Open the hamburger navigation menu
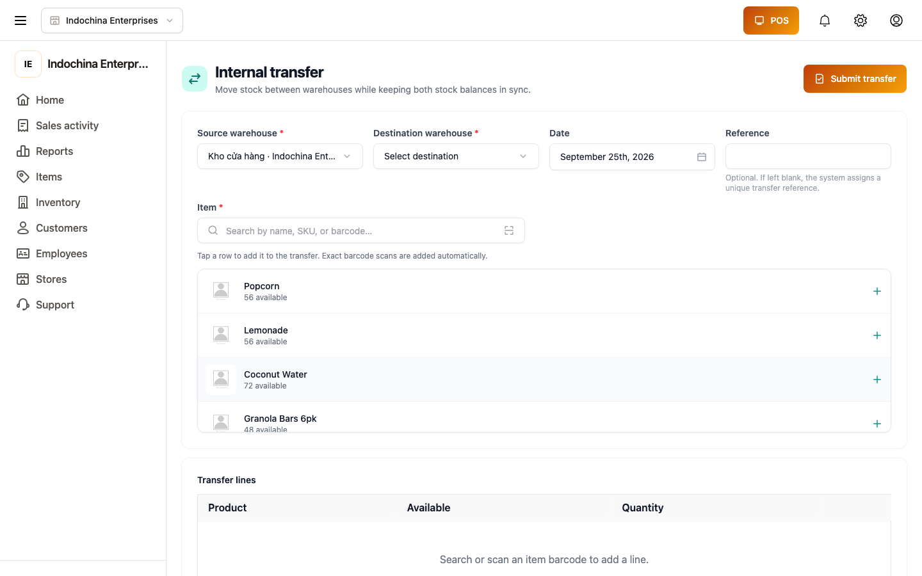922x576 pixels. (20, 20)
